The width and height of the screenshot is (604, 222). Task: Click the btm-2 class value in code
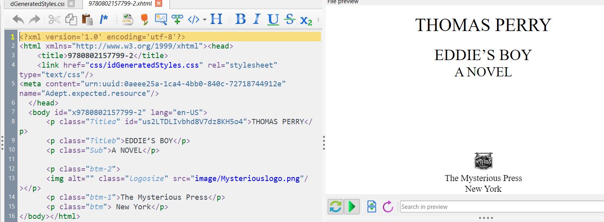pos(101,169)
